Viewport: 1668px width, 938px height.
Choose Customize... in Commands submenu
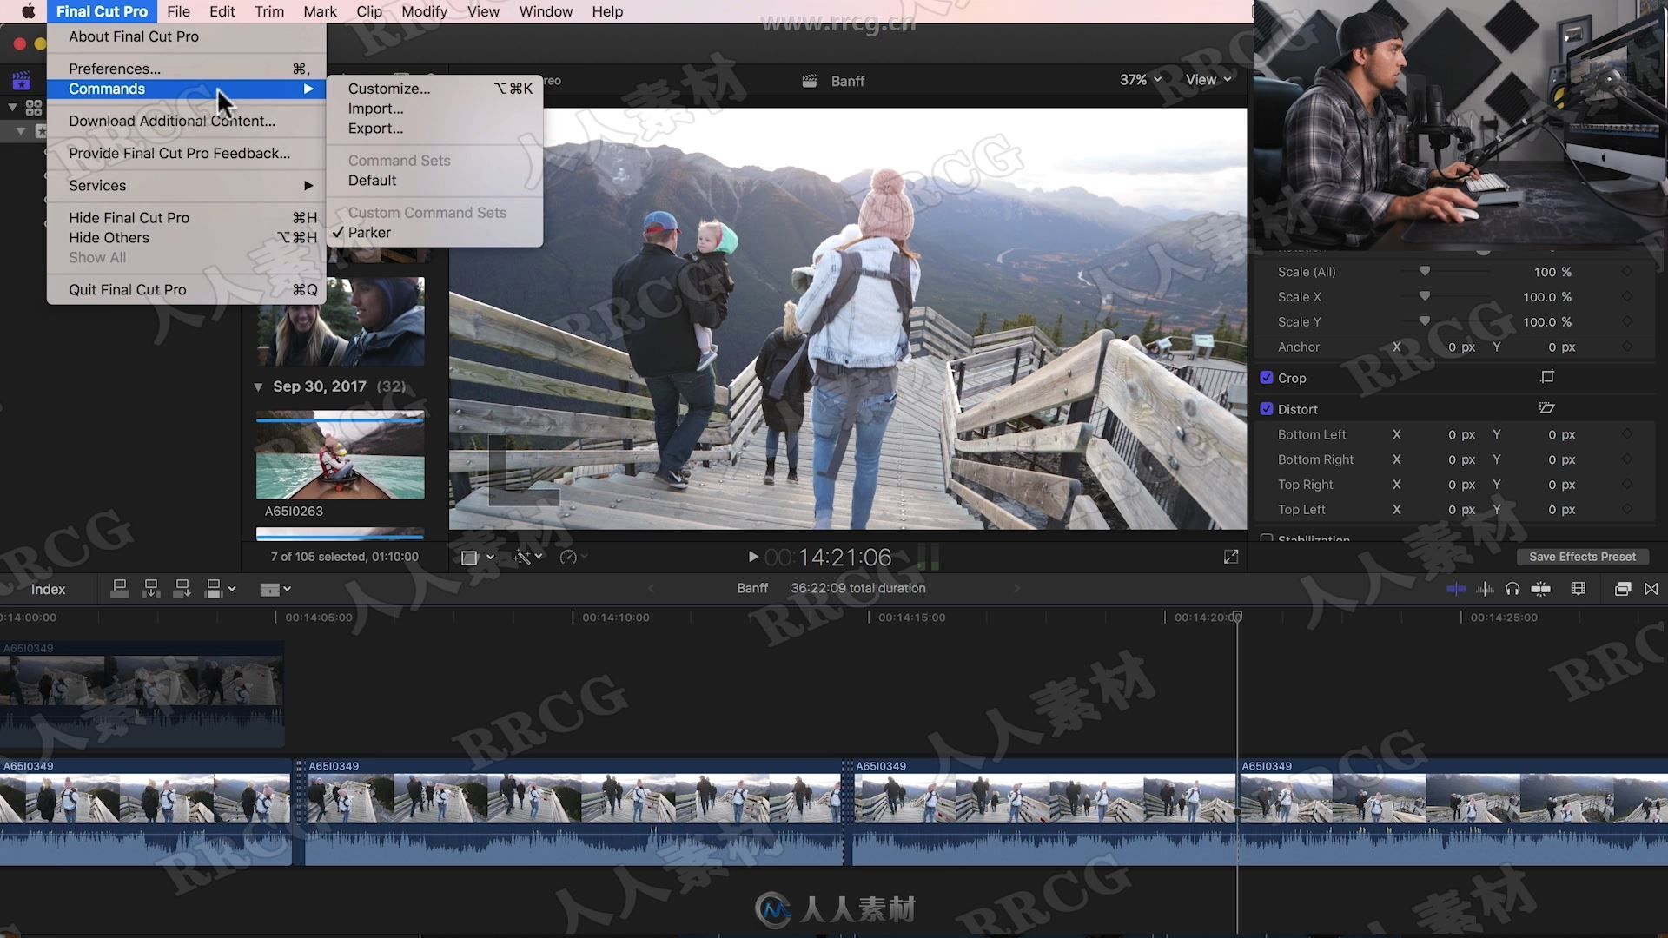pos(435,89)
